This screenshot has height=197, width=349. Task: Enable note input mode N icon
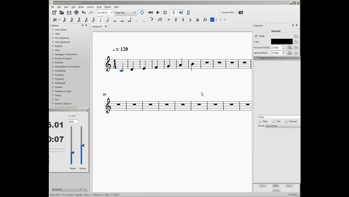tap(54, 20)
